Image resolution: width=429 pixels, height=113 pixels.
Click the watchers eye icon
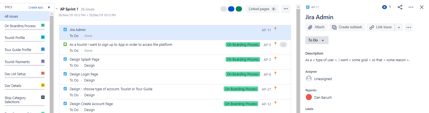click(384, 7)
